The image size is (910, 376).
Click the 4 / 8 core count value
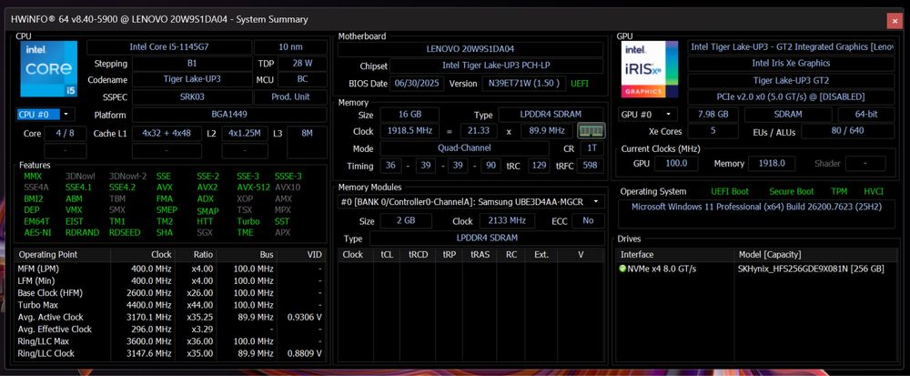click(66, 134)
